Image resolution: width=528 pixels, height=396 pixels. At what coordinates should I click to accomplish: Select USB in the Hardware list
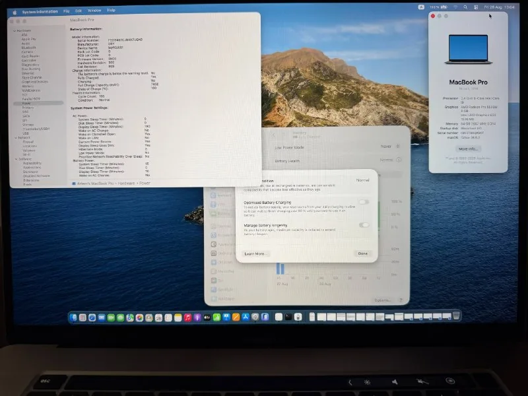tap(26, 133)
